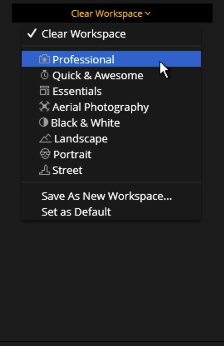
Task: Click the checkmark next to Clear Workspace
Action: (x=32, y=34)
